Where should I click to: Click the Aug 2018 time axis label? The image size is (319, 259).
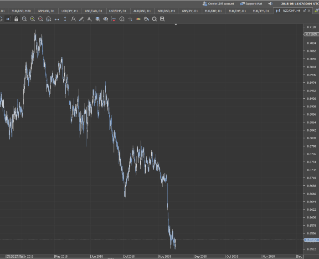coord(165,257)
